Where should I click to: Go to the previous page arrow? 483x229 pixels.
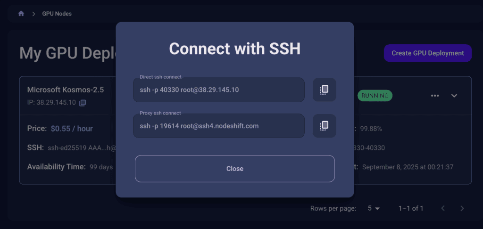(x=443, y=208)
